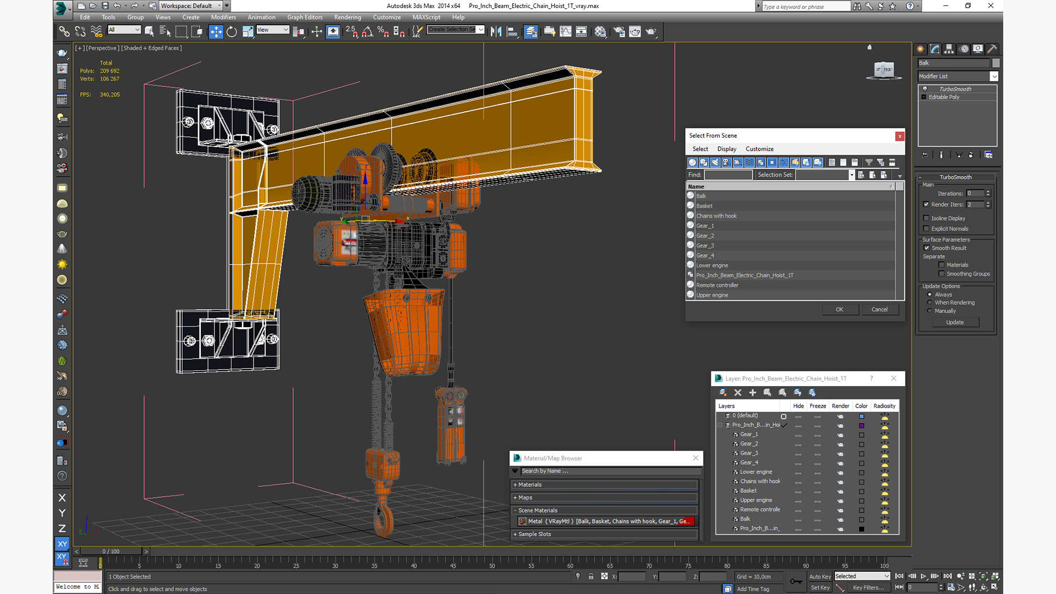Open the Utilities hammer panel tab
Screen dimensions: 1056x594
(992, 49)
